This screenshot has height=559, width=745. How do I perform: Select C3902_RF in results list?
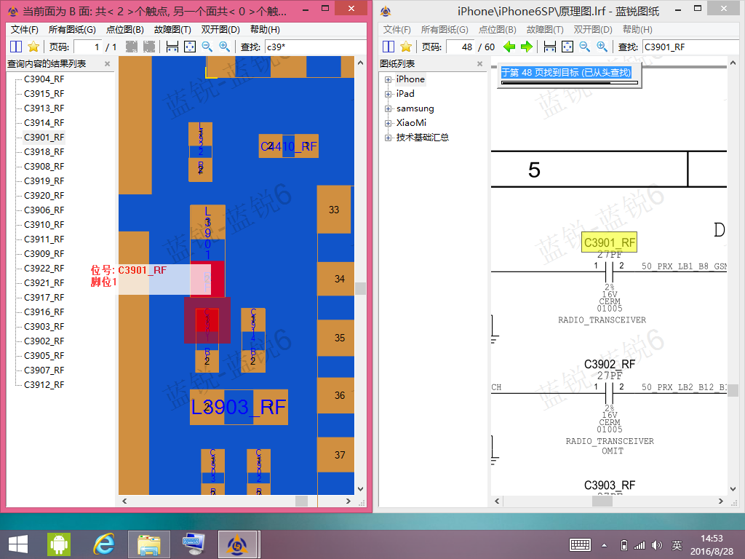[x=44, y=341]
